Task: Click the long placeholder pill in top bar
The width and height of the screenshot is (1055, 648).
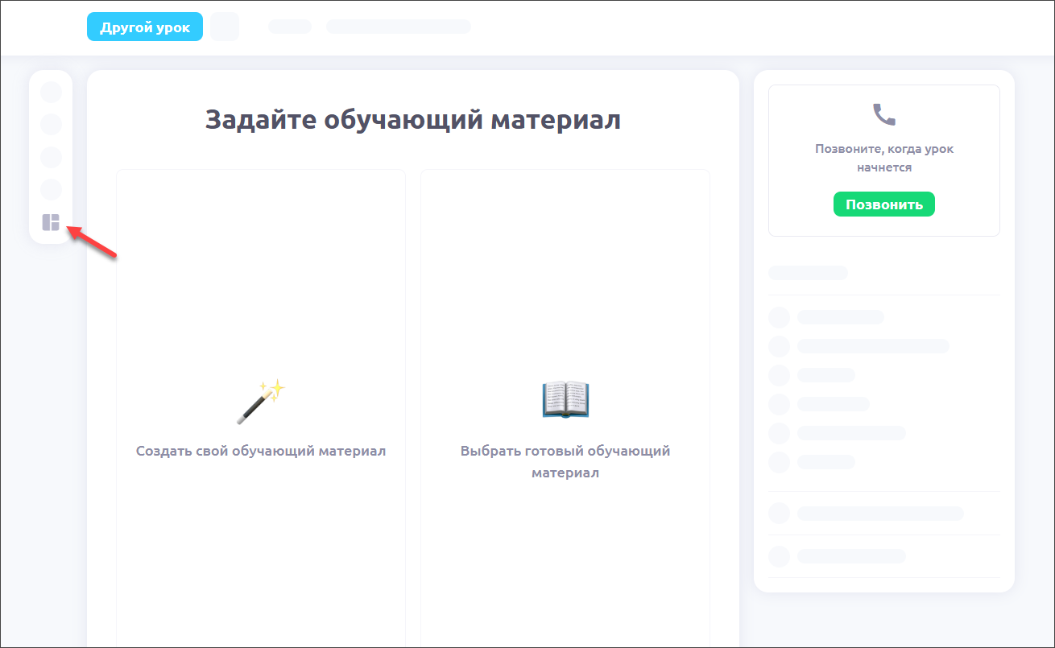Action: coord(398,27)
